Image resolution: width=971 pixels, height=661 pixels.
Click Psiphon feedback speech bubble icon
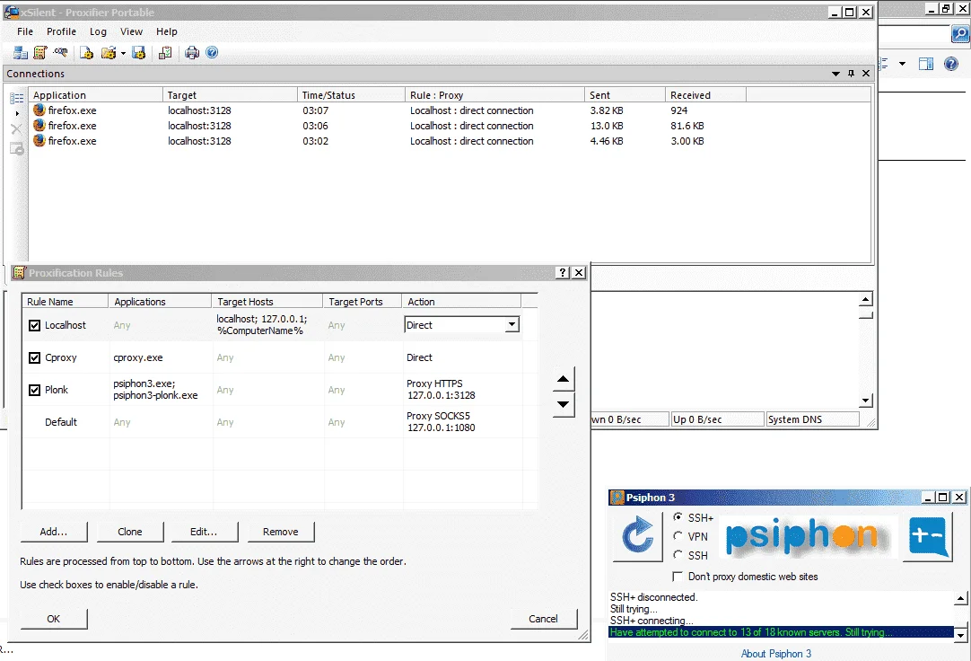pos(927,536)
